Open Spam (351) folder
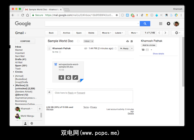Viewport: 194px width, 140px height. pyautogui.click(x=21, y=66)
